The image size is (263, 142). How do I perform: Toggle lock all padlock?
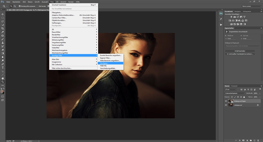244,97
